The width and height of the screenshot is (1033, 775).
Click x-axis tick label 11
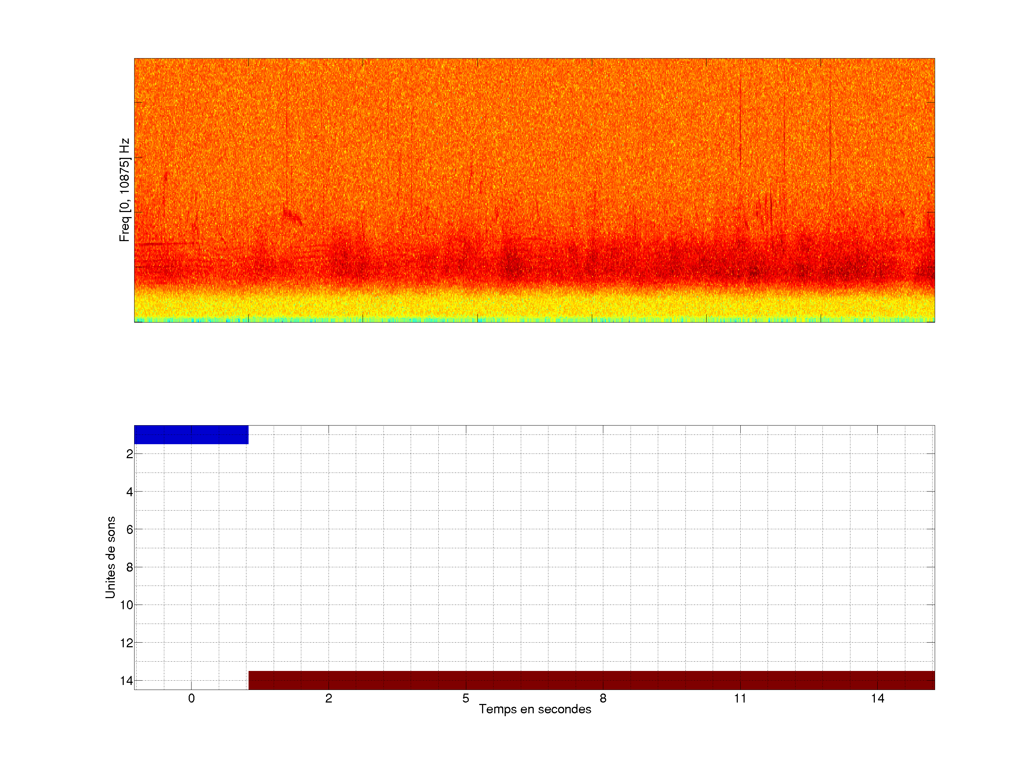click(740, 698)
